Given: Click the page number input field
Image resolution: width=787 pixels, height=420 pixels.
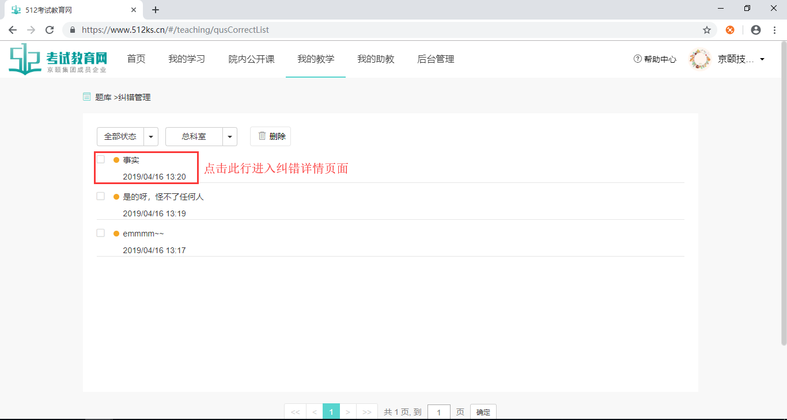Looking at the screenshot, I should point(438,411).
